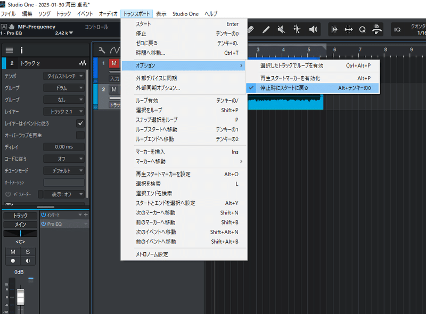The image size is (426, 314).
Task: Select the Paint (pencil) tool
Action: point(266,29)
